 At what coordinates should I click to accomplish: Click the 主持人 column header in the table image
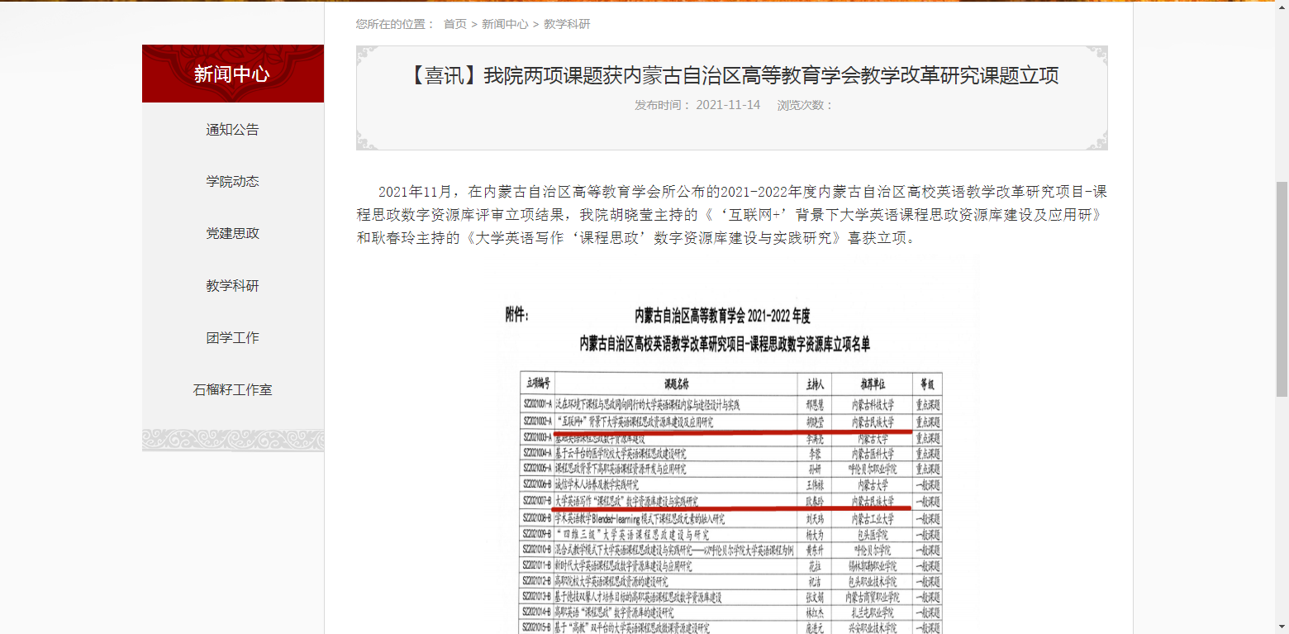click(x=814, y=384)
